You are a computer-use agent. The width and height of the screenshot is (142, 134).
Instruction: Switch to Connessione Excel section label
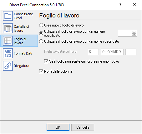(x=23, y=16)
